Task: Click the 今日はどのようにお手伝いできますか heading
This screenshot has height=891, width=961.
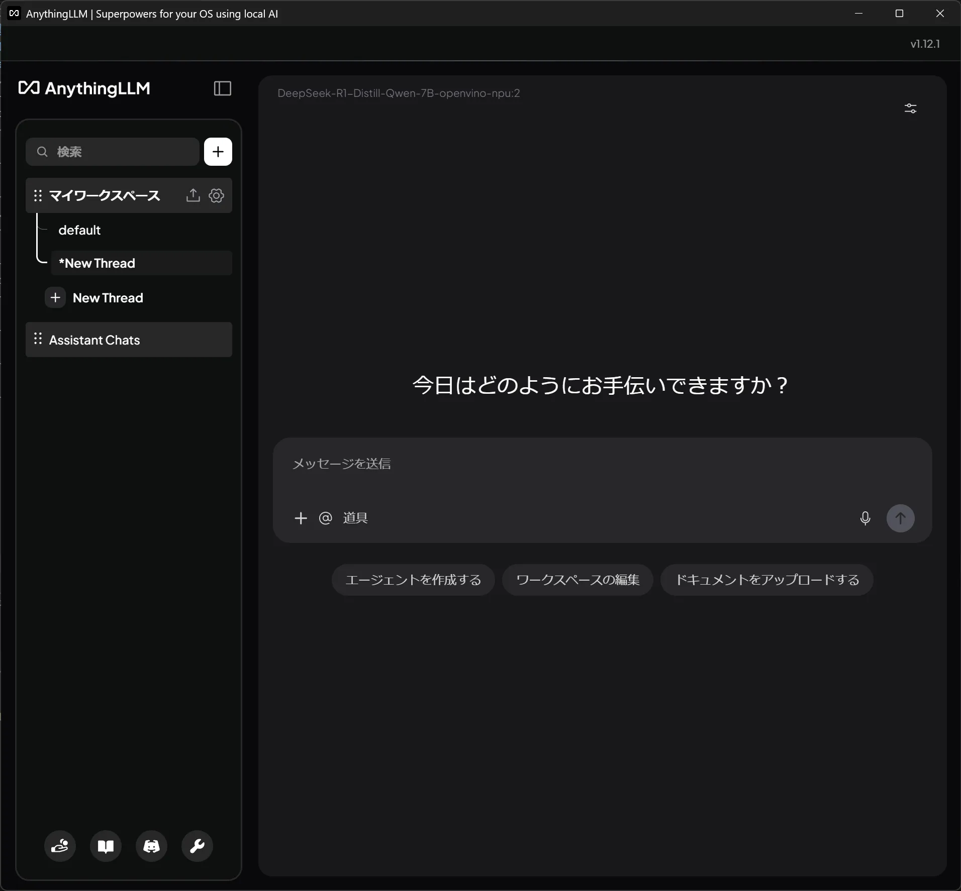Action: (601, 385)
